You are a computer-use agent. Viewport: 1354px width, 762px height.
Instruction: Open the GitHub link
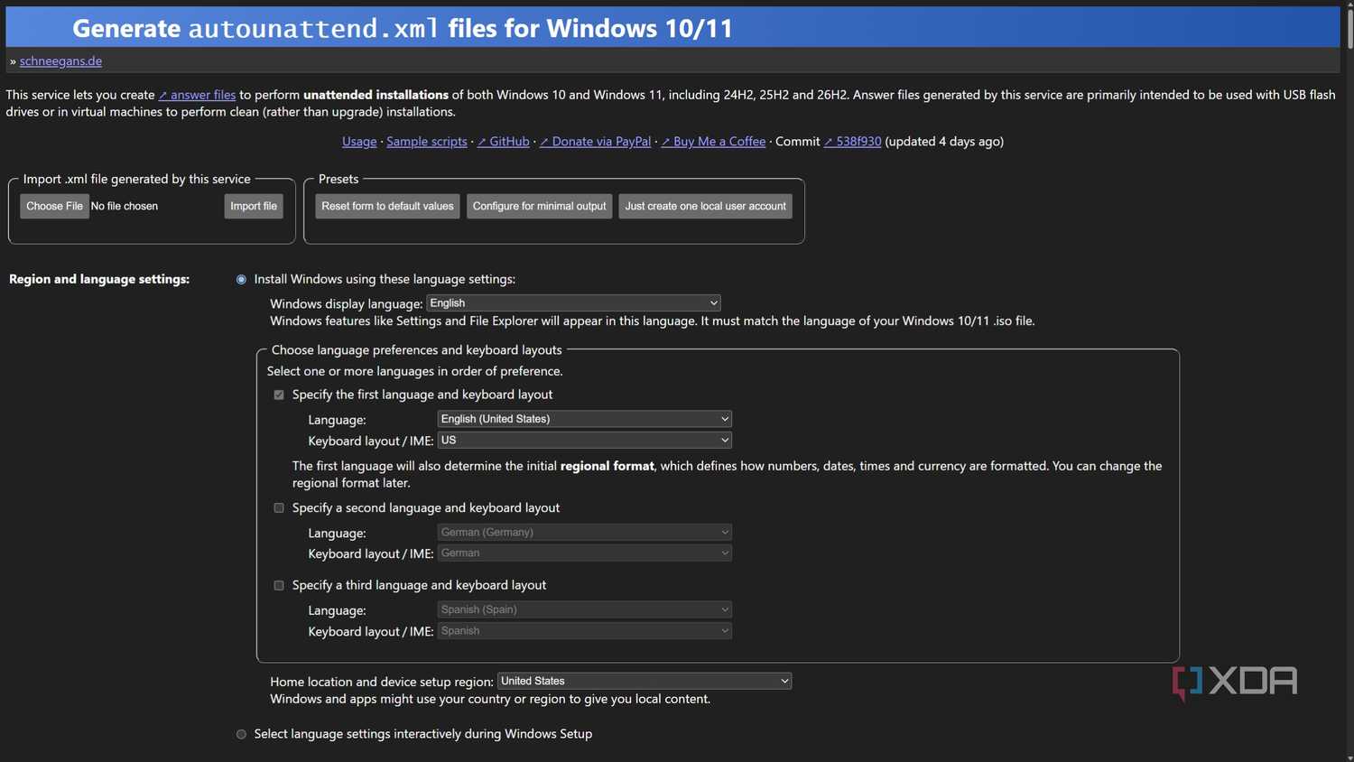tap(503, 142)
